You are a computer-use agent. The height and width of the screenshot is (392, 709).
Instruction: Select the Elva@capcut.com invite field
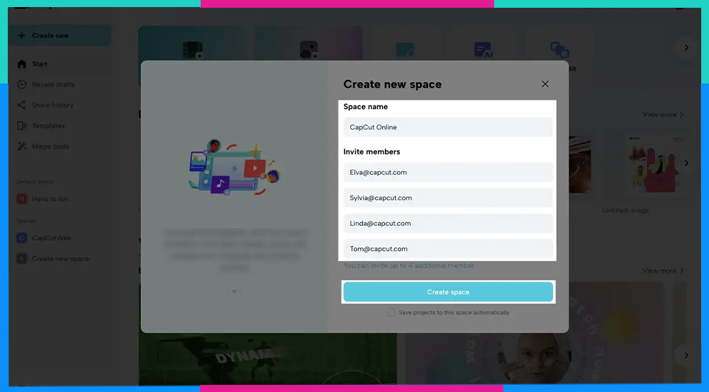[x=447, y=173]
